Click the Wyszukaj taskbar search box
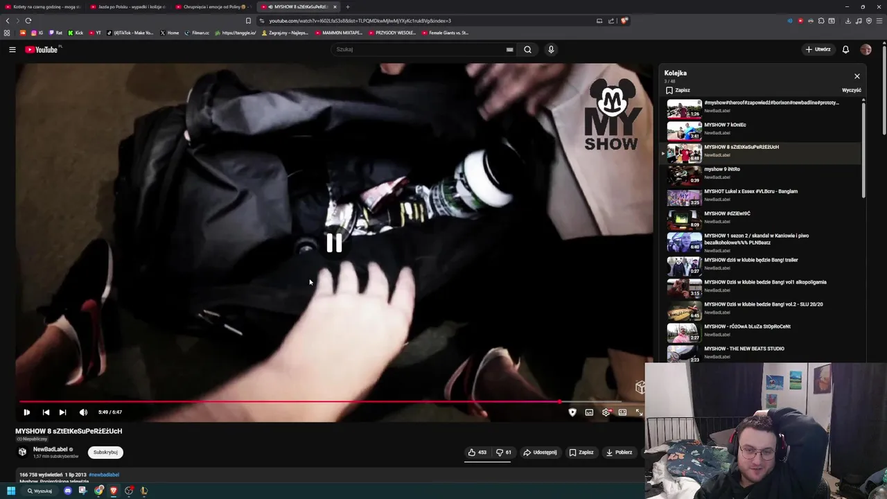The width and height of the screenshot is (887, 499). point(39,491)
